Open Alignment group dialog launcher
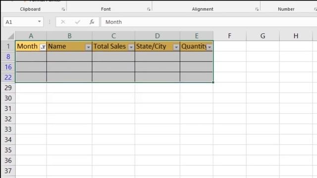The height and width of the screenshot is (178, 317). pyautogui.click(x=257, y=9)
